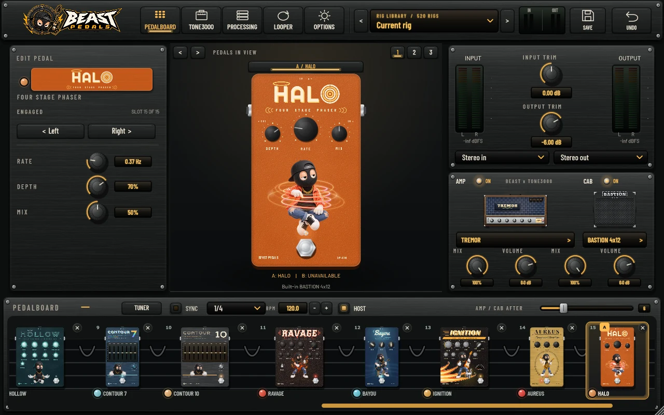Click the 70% Depth value field

(x=133, y=187)
